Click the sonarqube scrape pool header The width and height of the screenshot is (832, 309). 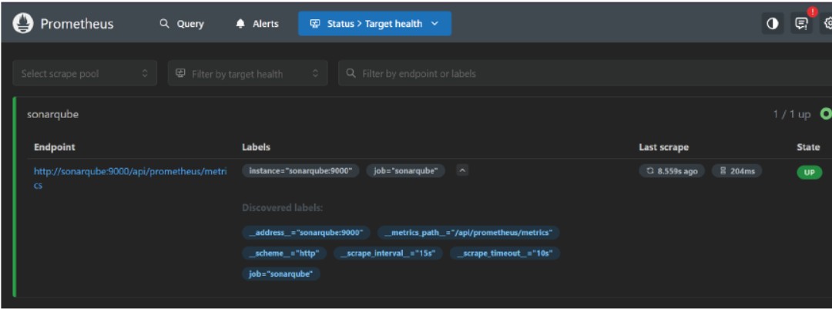[52, 114]
